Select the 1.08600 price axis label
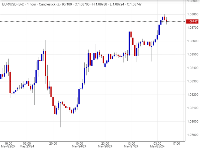Image resolution: width=200 pixels, height=148 pixels. [x=193, y=41]
